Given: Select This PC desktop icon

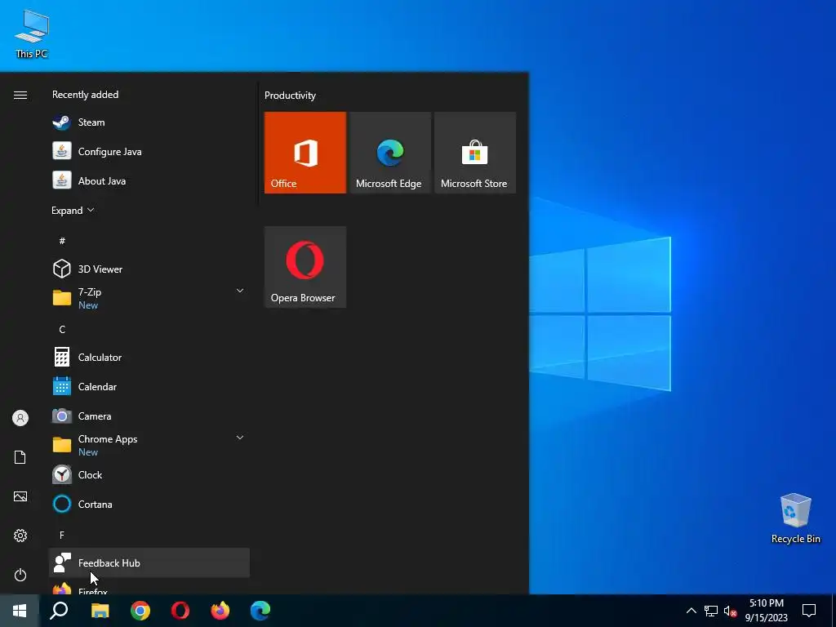Looking at the screenshot, I should 32,33.
